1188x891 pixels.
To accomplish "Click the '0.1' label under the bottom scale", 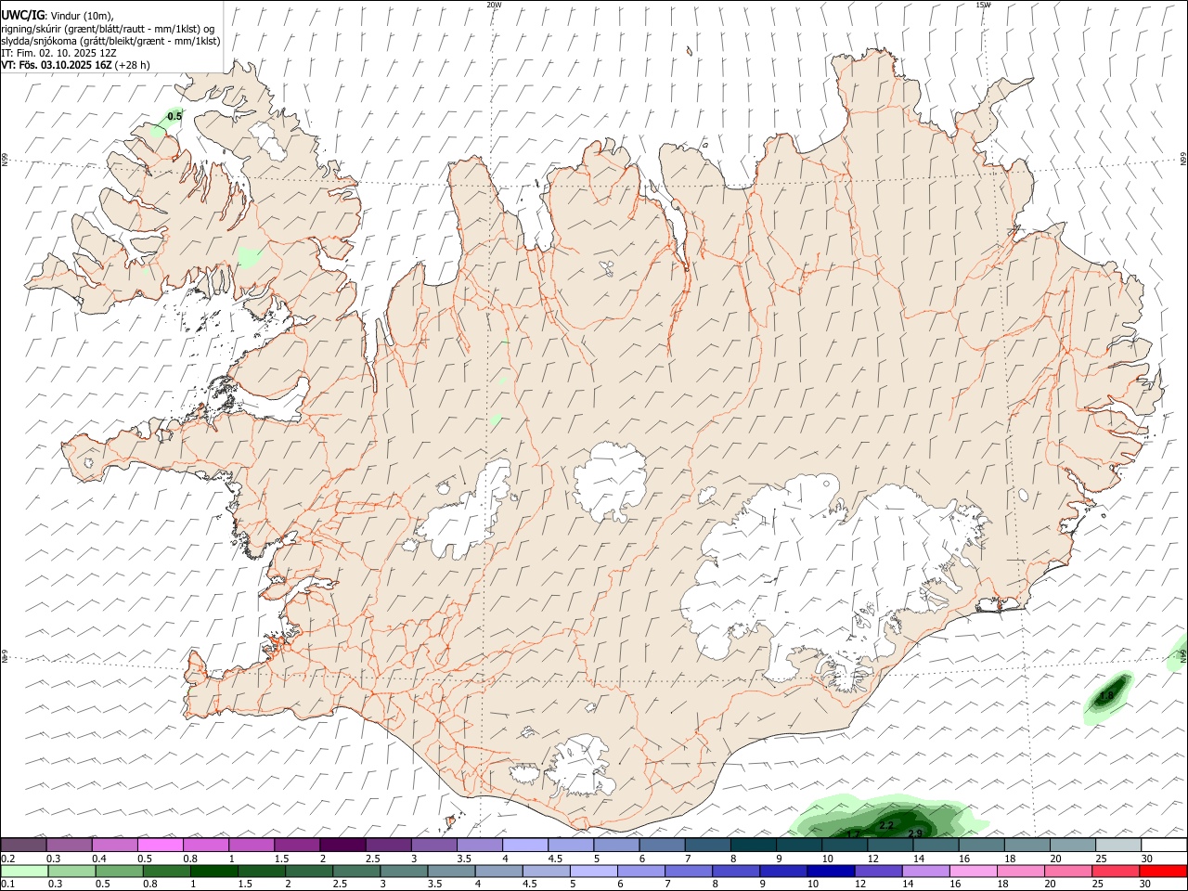I will pyautogui.click(x=8, y=885).
